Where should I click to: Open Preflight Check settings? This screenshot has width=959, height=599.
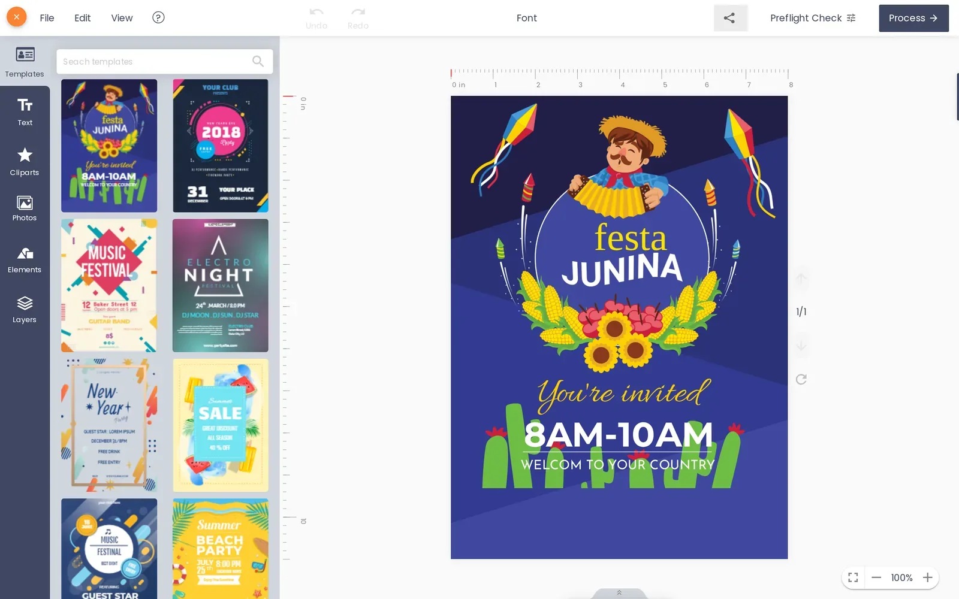tap(813, 18)
